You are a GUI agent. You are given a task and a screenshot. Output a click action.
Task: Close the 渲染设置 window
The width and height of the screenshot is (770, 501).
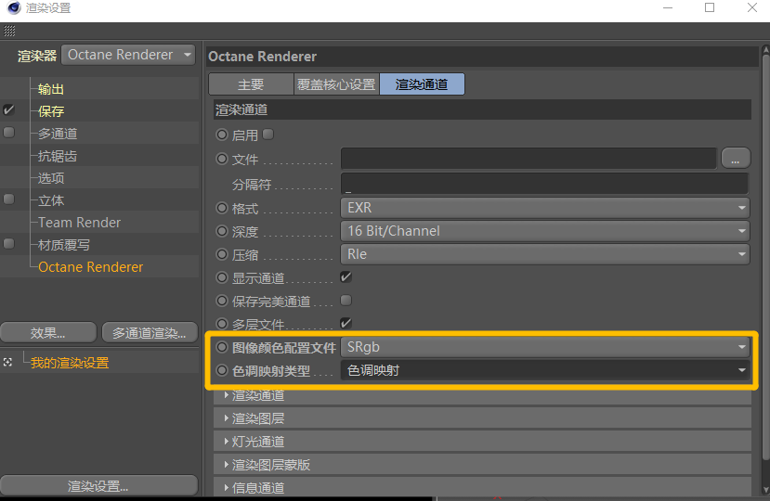click(751, 7)
